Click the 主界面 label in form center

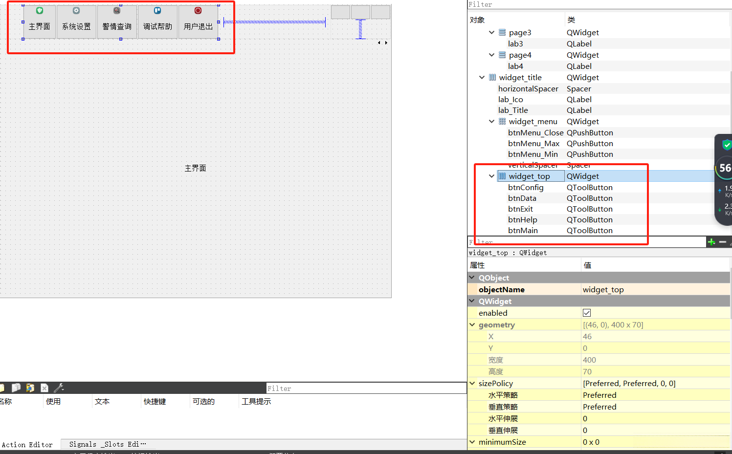195,168
